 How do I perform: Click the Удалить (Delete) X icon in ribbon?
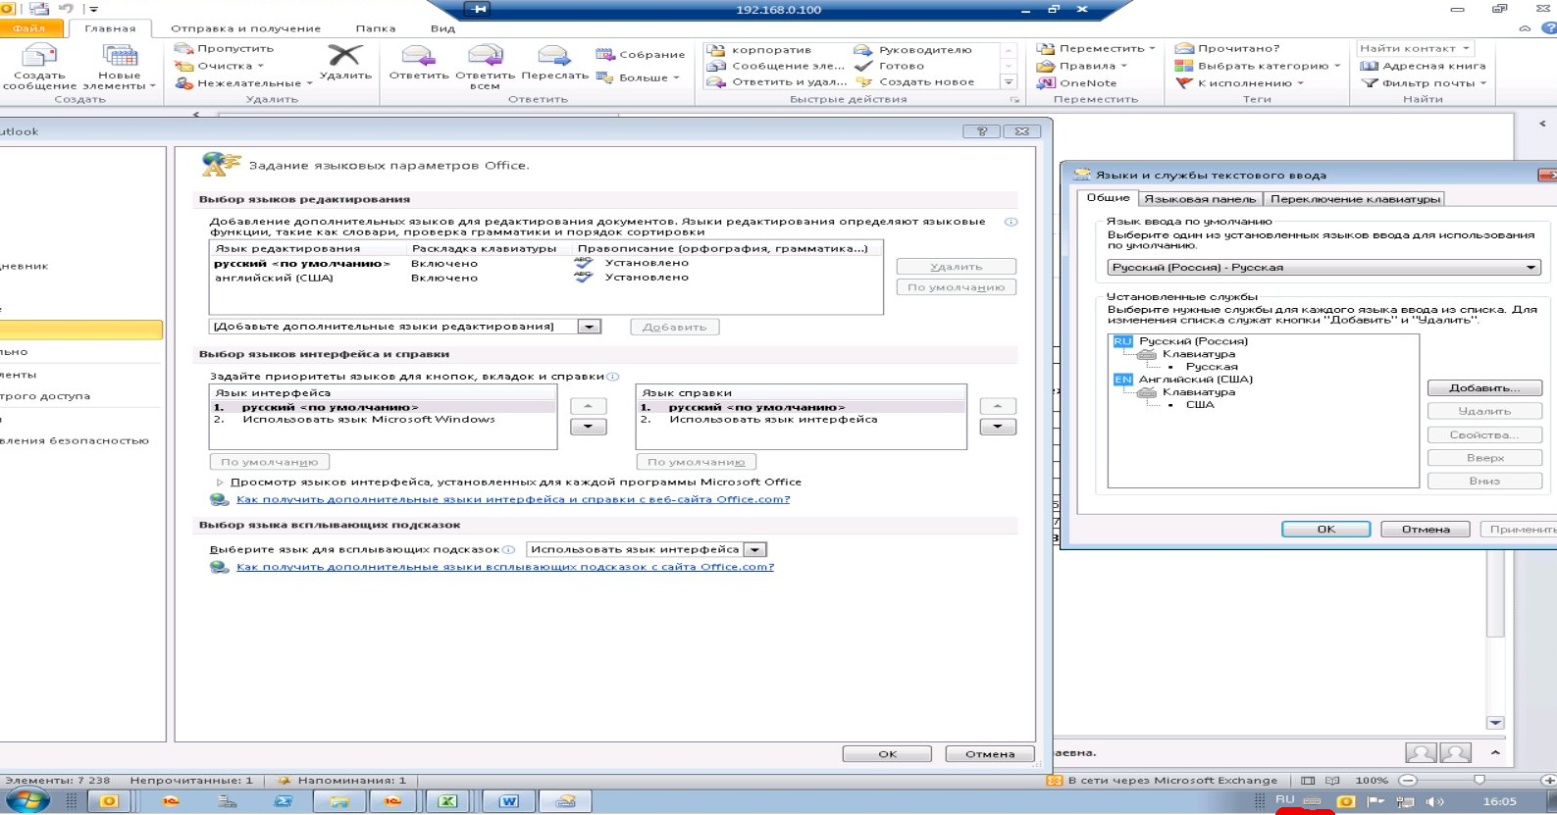344,54
